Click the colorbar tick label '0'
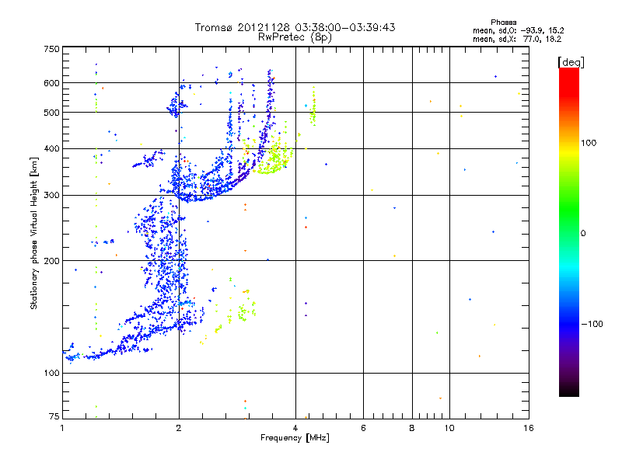This screenshot has height=466, width=622. coord(583,234)
